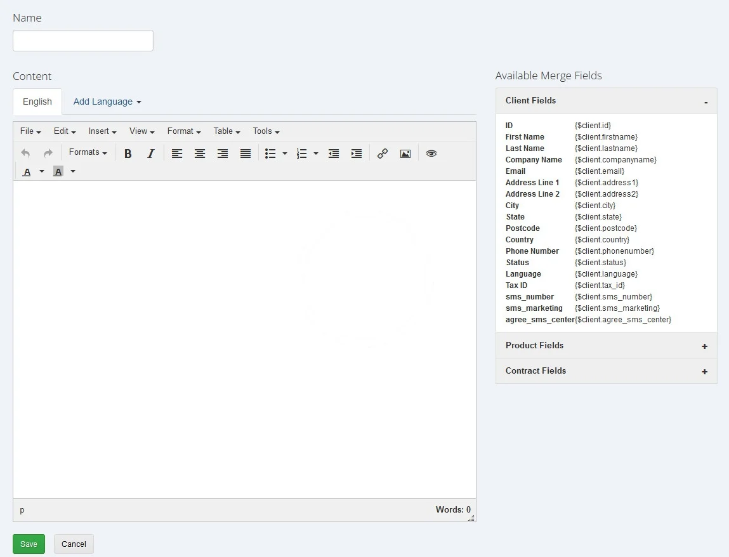The width and height of the screenshot is (729, 557).
Task: Align text to center
Action: (x=200, y=154)
